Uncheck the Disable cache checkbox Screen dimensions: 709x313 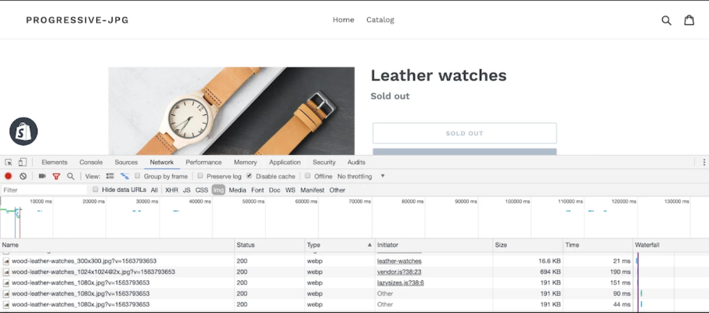(x=250, y=176)
